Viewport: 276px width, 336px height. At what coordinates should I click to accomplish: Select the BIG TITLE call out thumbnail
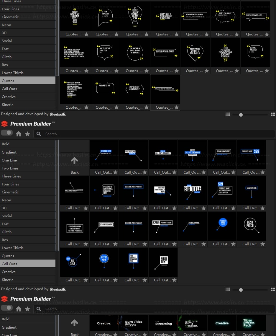[x=192, y=190]
